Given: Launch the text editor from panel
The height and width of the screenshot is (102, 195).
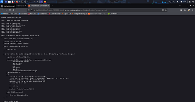Looking at the screenshot, I should point(13,2).
